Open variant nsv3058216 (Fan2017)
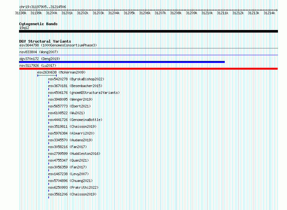The width and height of the screenshot is (287, 210). point(67,147)
